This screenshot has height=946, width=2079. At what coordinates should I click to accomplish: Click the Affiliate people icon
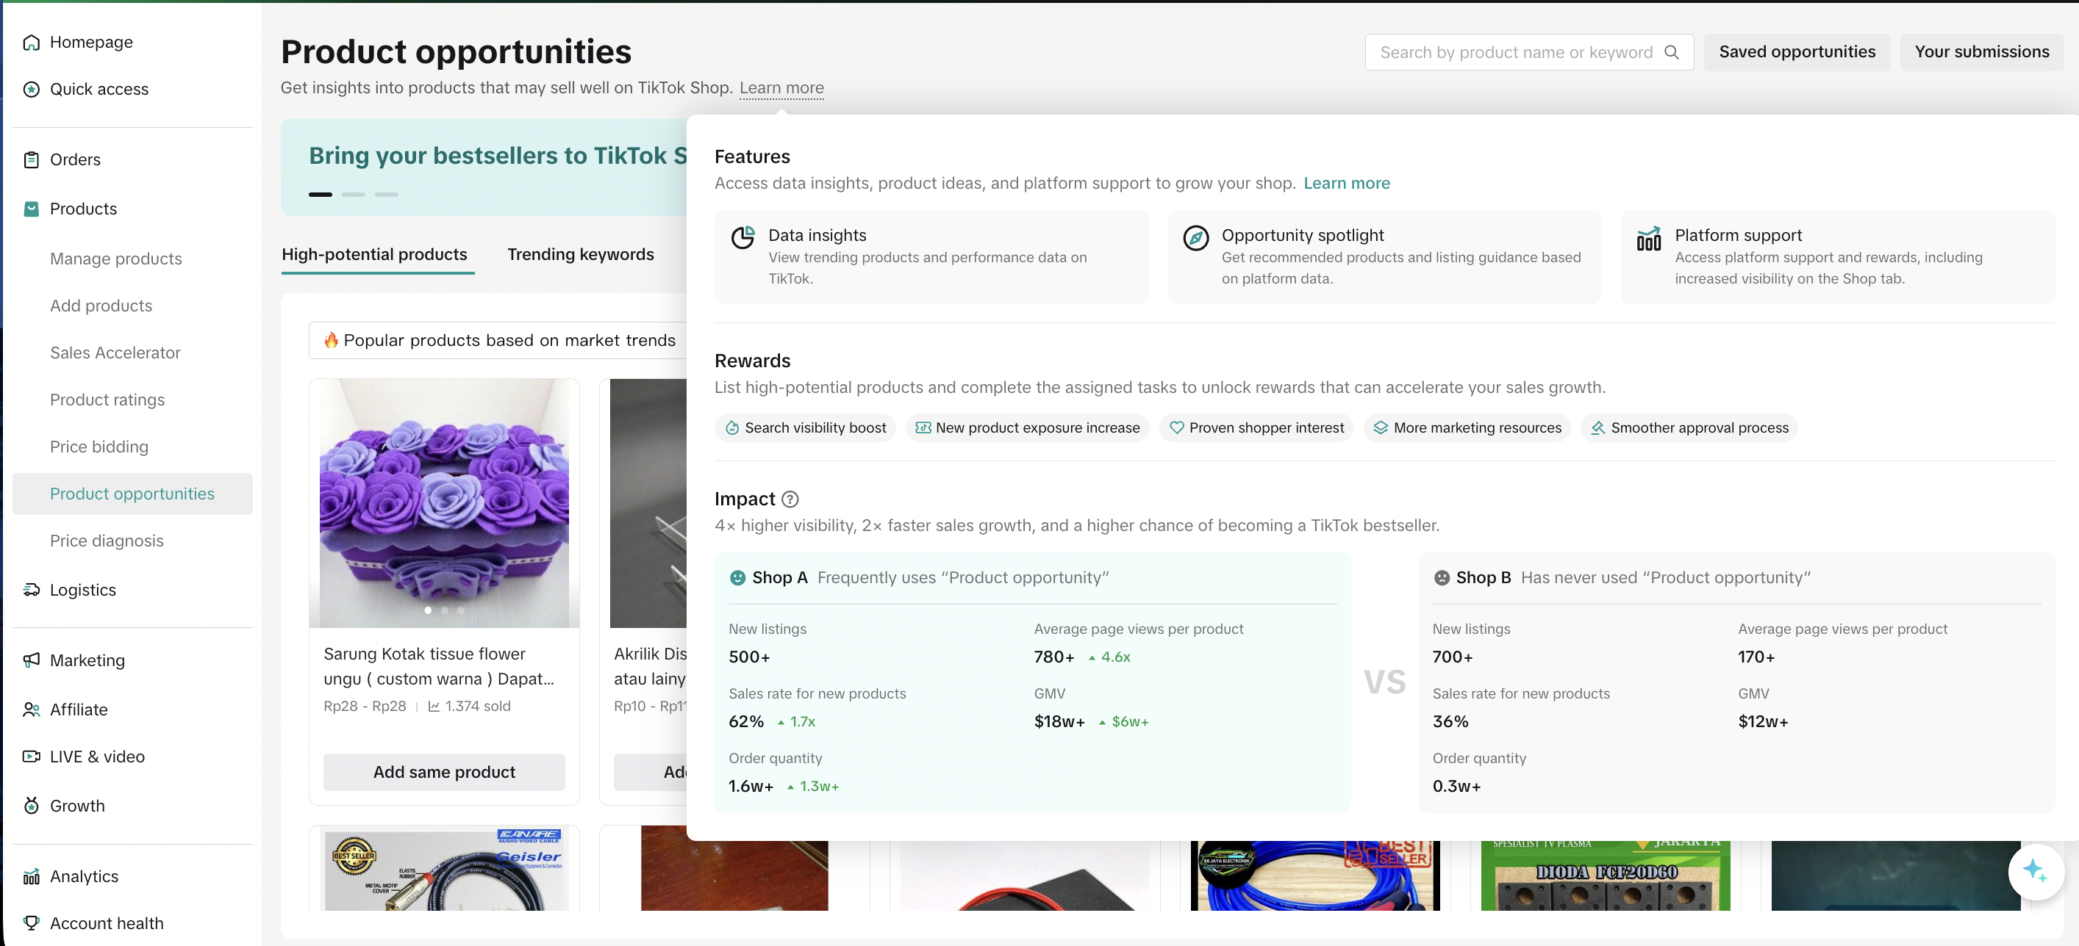click(x=32, y=709)
